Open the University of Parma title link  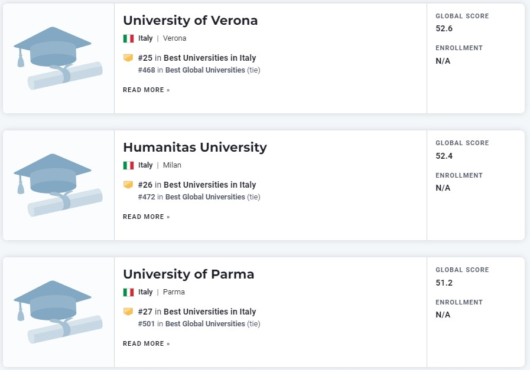[188, 274]
